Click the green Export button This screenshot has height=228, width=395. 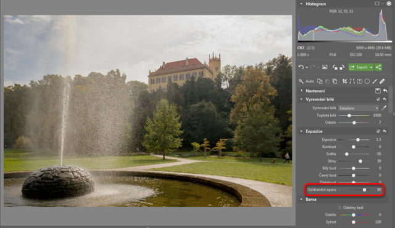(x=359, y=67)
